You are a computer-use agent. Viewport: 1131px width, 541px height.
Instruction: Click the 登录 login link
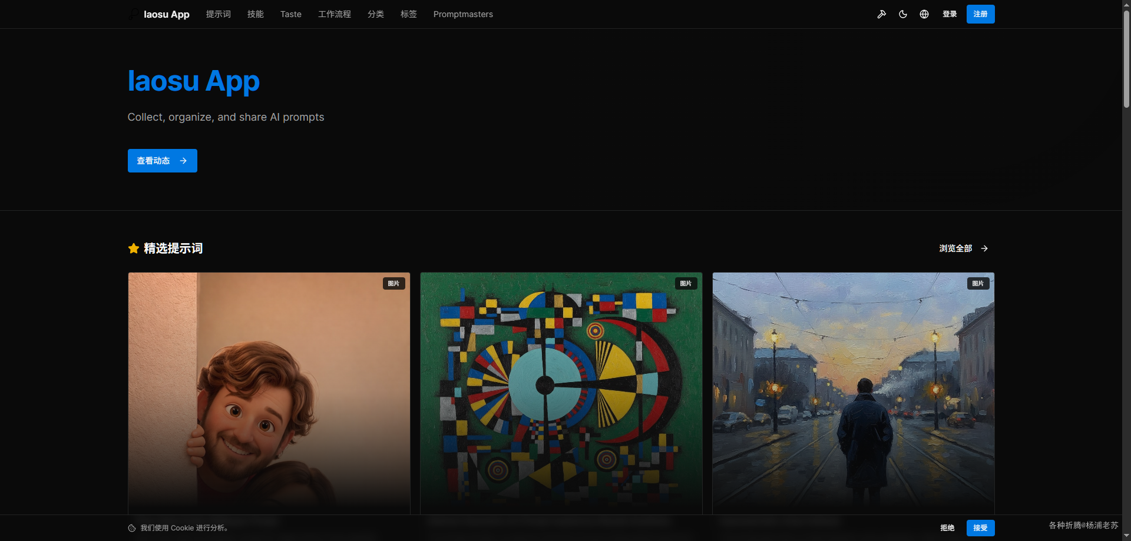pos(950,14)
